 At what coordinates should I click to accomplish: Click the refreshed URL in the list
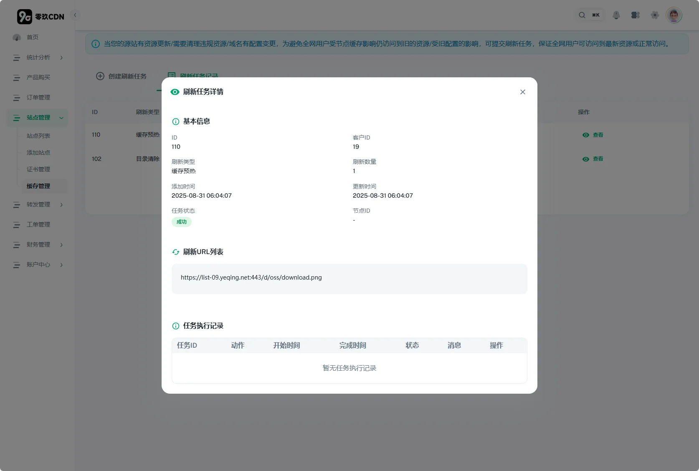(251, 278)
